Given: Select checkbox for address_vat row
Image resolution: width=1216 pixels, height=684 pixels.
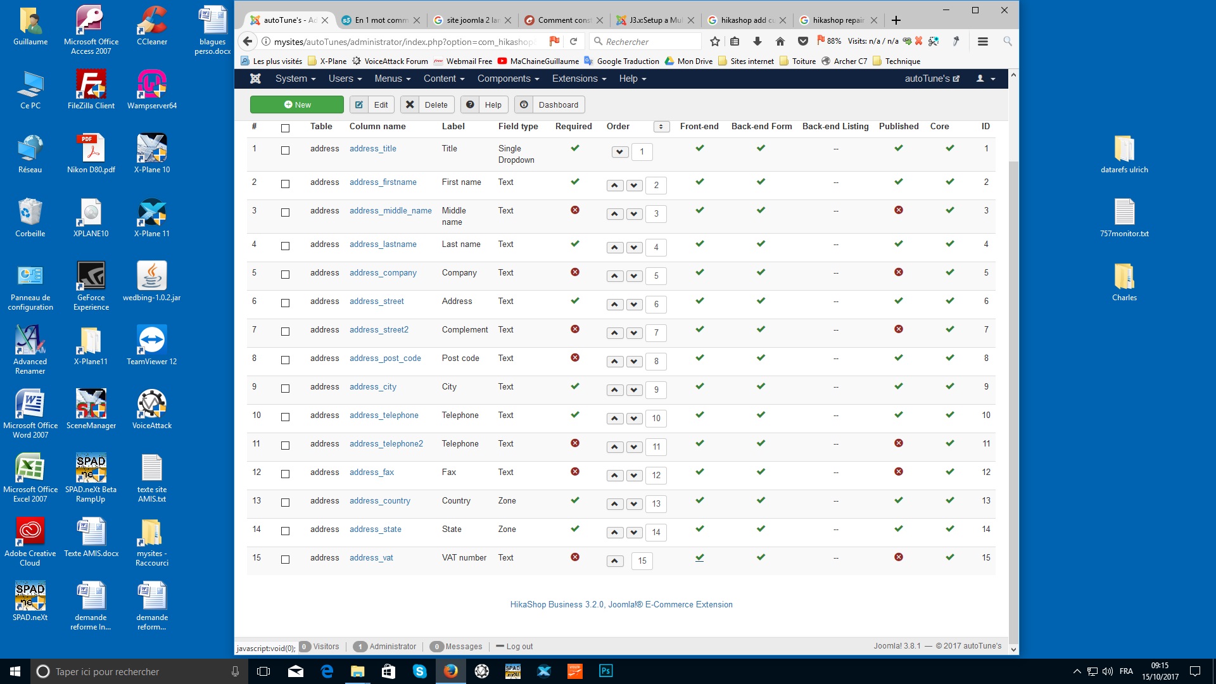Looking at the screenshot, I should click(x=285, y=559).
